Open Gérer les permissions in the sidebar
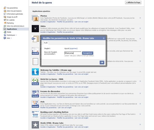The height and width of the screenshot is (130, 154). 14,11
